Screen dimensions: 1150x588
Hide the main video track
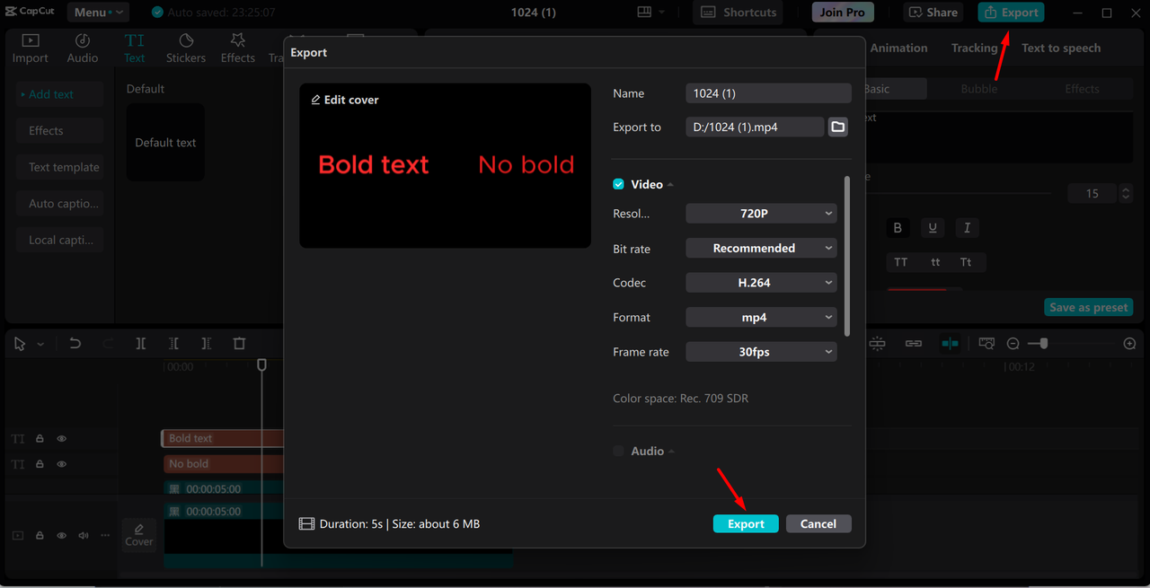[x=62, y=536]
